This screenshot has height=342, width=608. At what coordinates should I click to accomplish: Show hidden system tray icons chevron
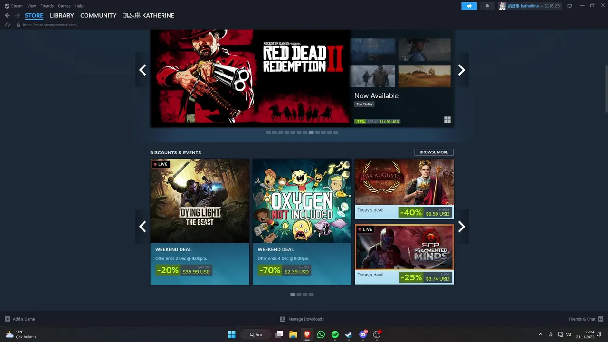(540, 334)
